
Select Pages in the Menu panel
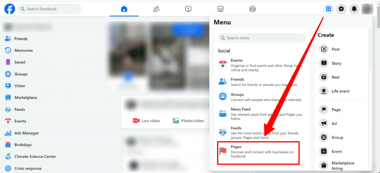pos(258,152)
